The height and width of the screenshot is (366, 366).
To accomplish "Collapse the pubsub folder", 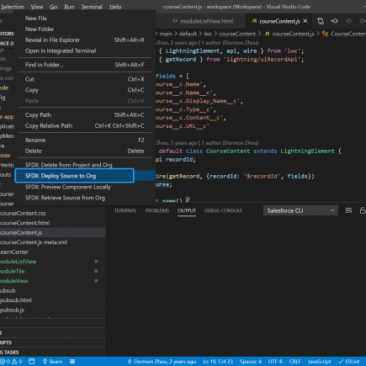I will (52, 290).
